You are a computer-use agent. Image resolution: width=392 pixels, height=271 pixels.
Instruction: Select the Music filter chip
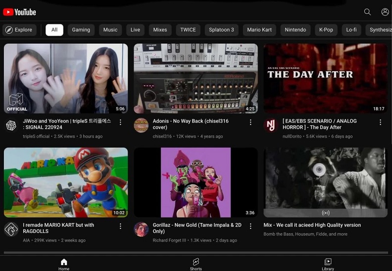110,30
